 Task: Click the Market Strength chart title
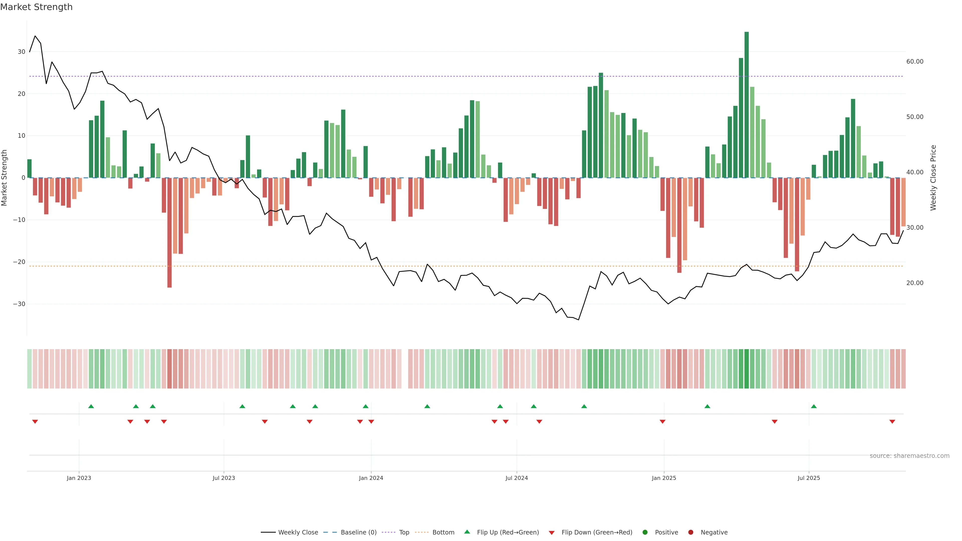(x=36, y=7)
